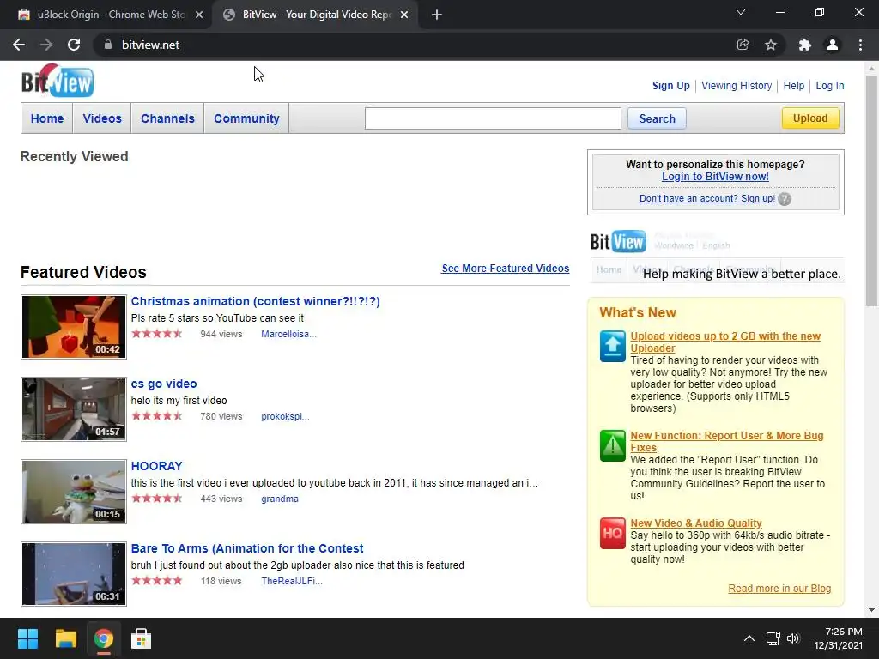Open the Extensions puzzle icon
This screenshot has height=659, width=879.
[804, 45]
